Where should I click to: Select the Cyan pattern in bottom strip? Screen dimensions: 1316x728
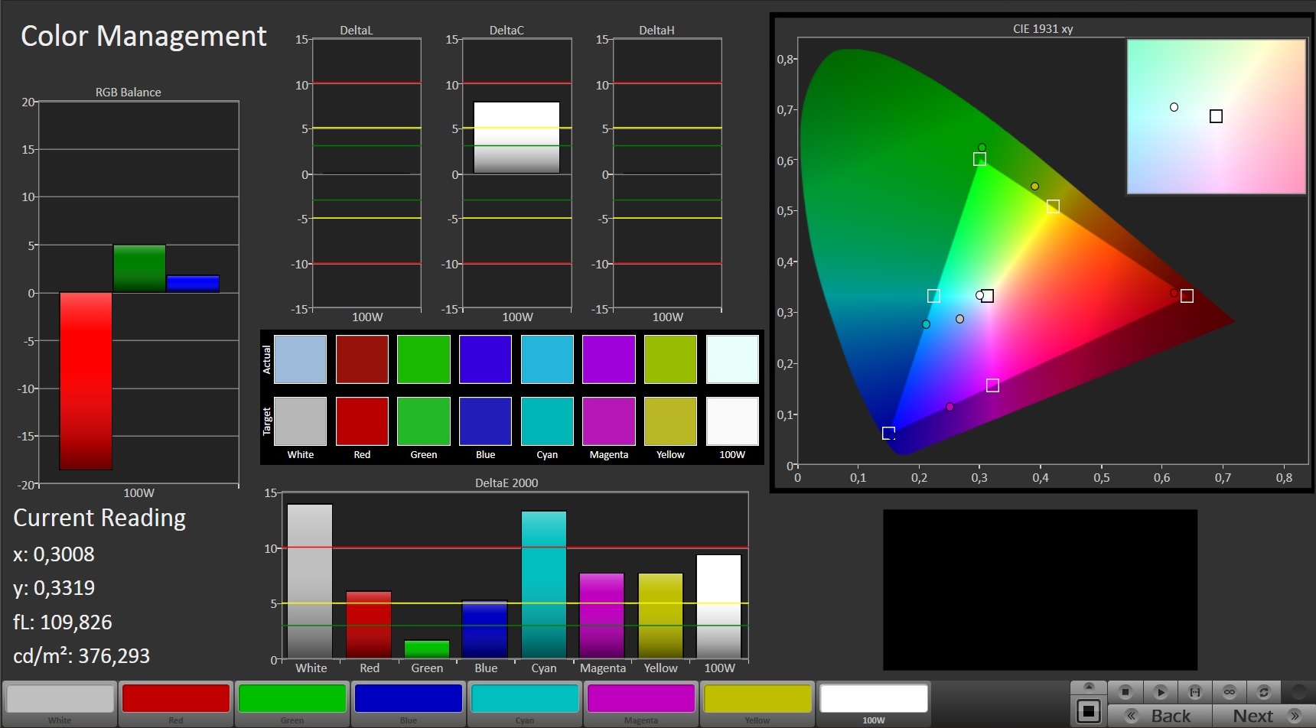coord(525,704)
